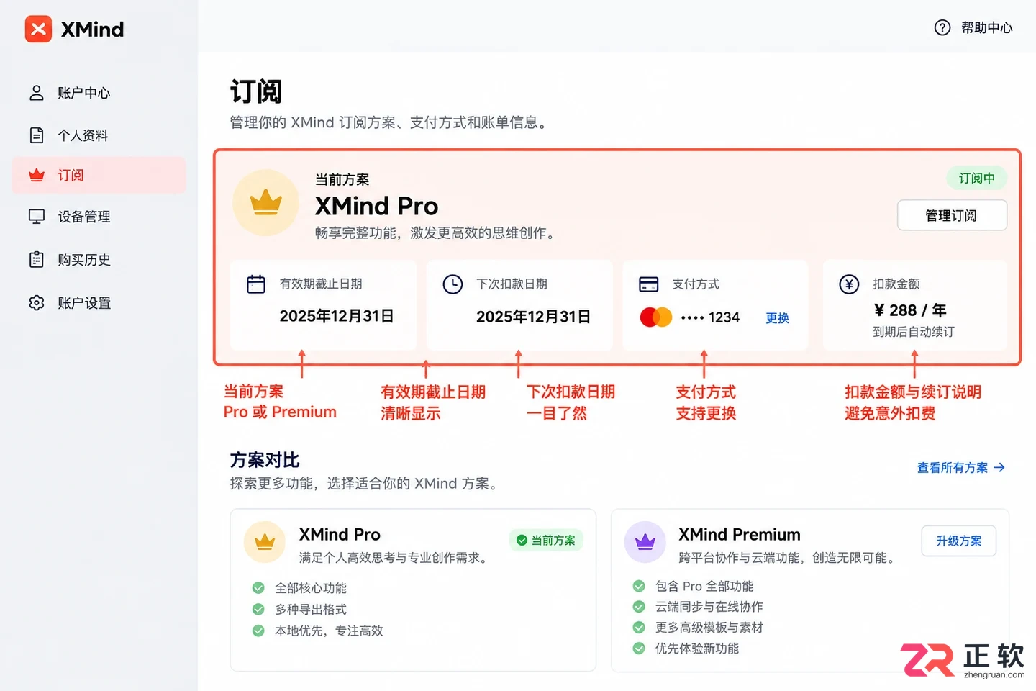Viewport: 1036px width, 691px height.
Task: Click the 更多高级模板与素材 feature text
Action: [x=709, y=628]
